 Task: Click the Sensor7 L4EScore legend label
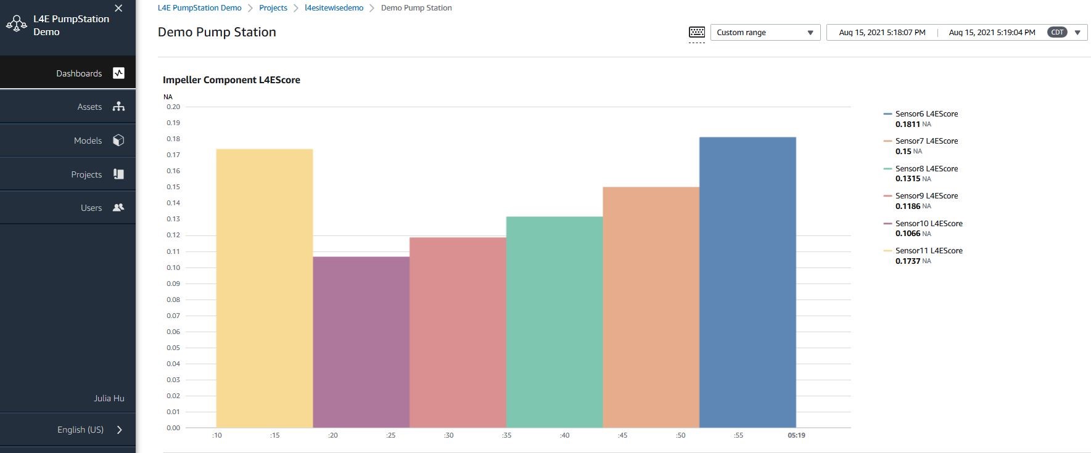tap(926, 141)
